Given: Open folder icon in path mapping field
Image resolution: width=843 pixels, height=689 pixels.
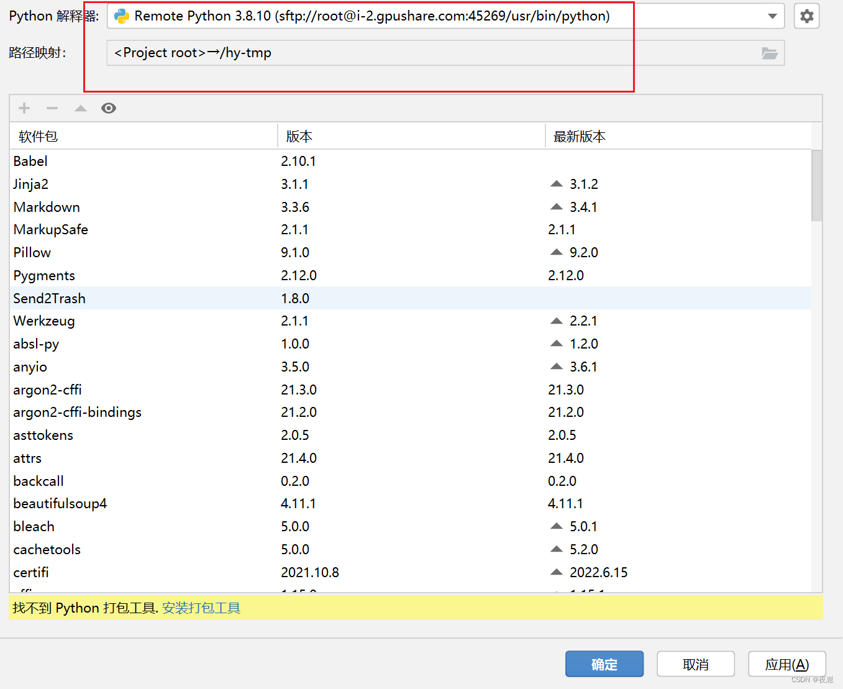Looking at the screenshot, I should coord(770,53).
